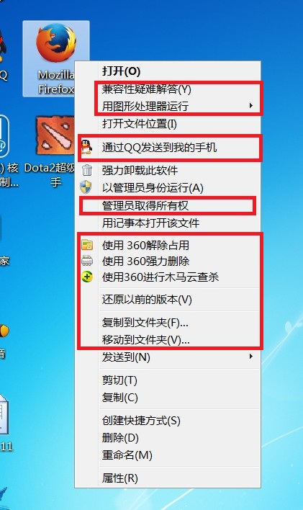Image resolution: width=303 pixels, height=510 pixels.
Task: Expand the 发送到(N) submenu arrow
Action: click(250, 356)
